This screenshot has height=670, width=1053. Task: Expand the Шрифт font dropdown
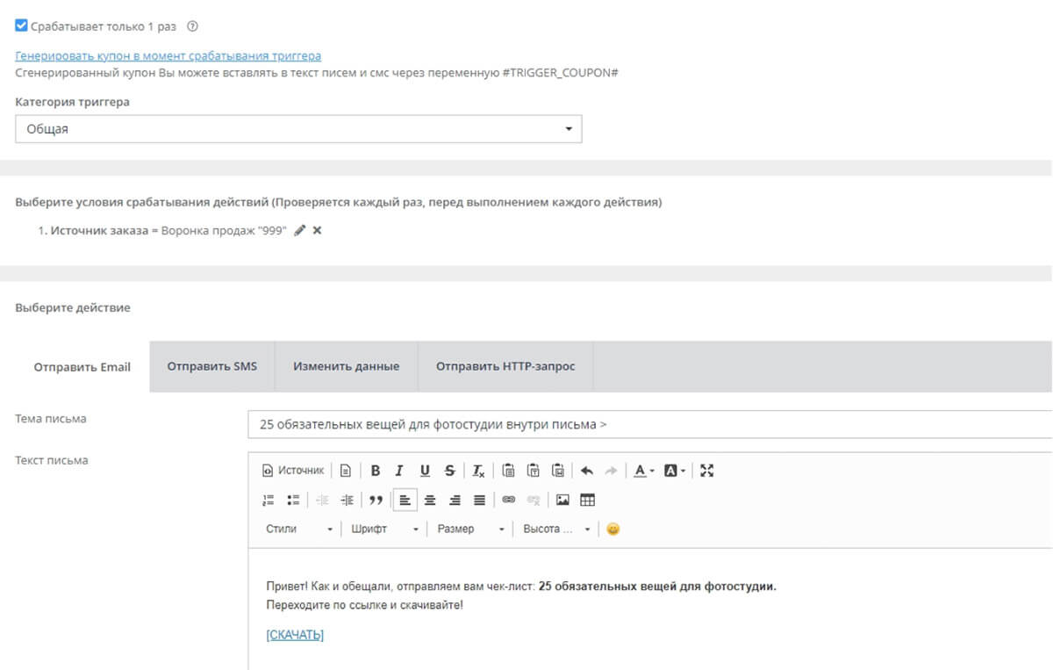(x=384, y=529)
